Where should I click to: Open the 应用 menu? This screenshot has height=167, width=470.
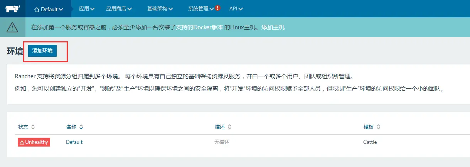coord(87,8)
